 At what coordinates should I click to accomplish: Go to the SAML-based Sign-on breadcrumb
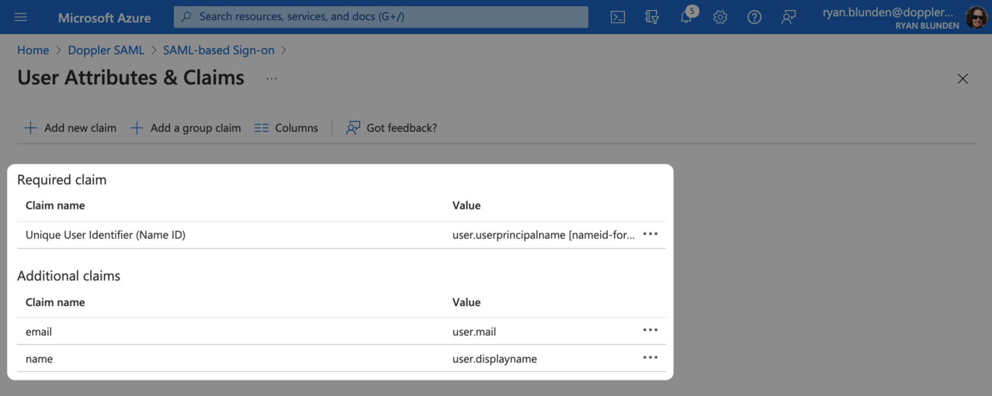(219, 50)
